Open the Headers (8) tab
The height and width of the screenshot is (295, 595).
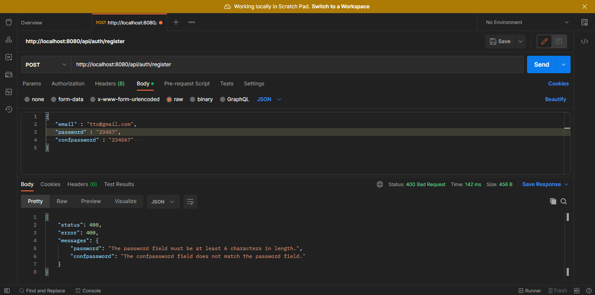(x=109, y=83)
